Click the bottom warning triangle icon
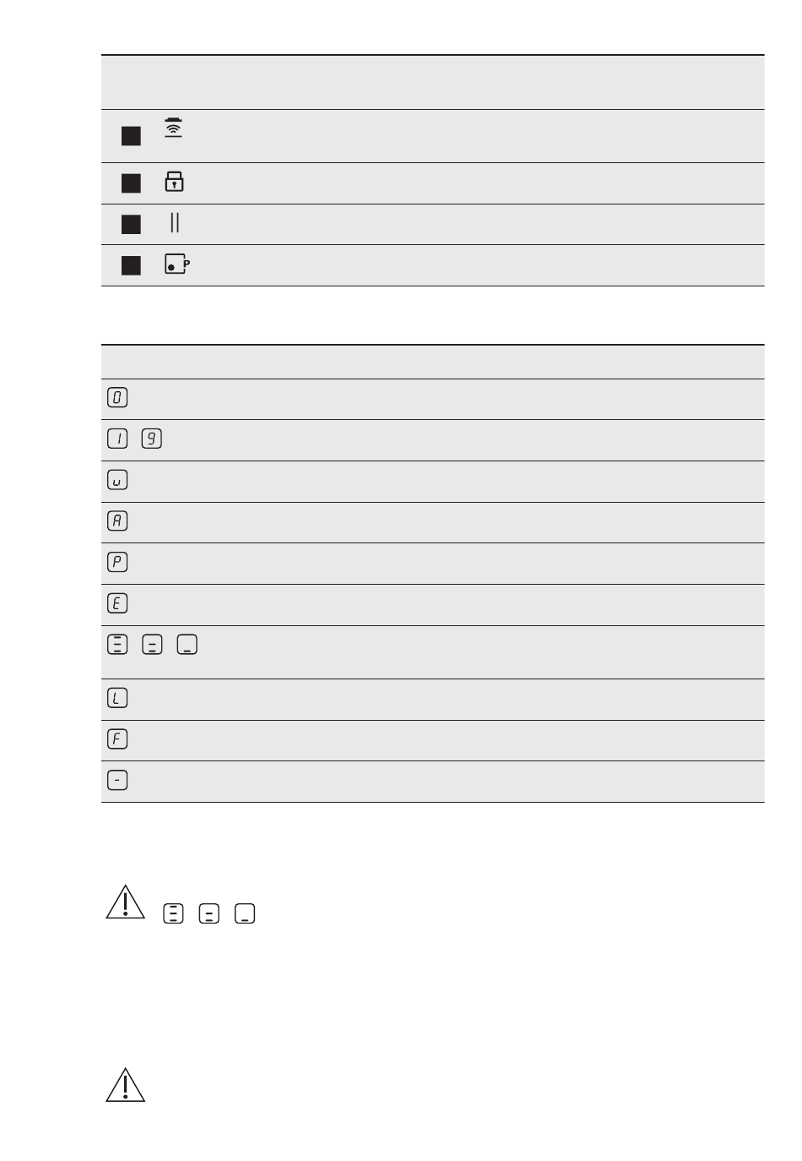 (125, 1085)
